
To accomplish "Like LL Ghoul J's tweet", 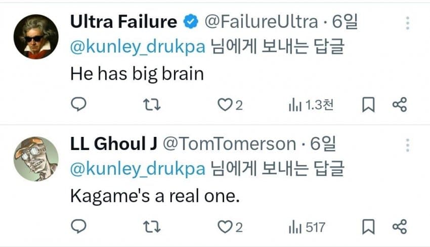I will click(224, 227).
